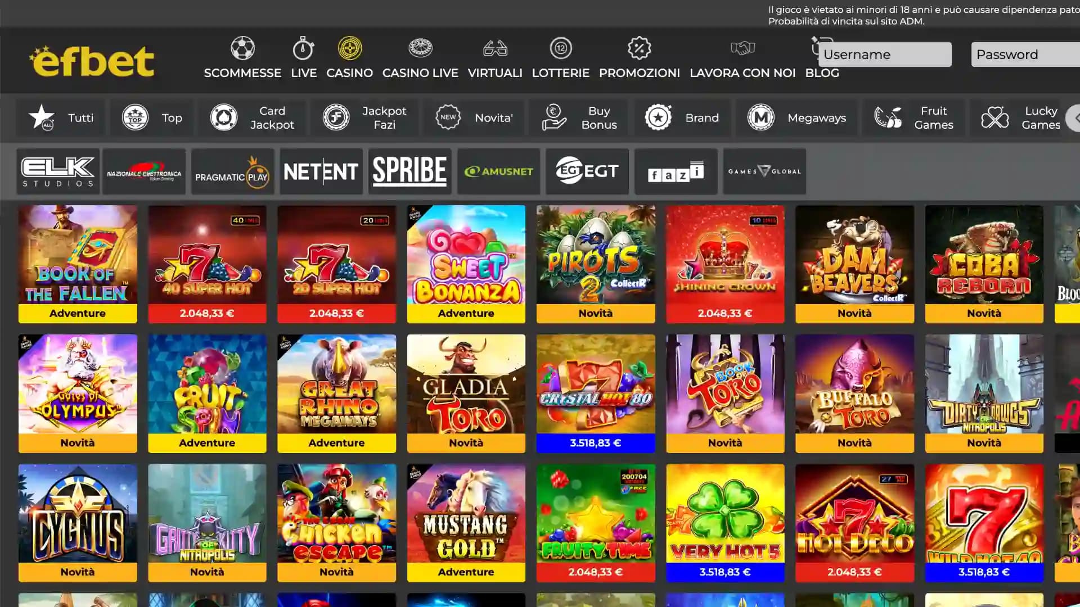Select the Buy Bonus hand icon
Viewport: 1080px width, 607px height.
pyautogui.click(x=553, y=117)
